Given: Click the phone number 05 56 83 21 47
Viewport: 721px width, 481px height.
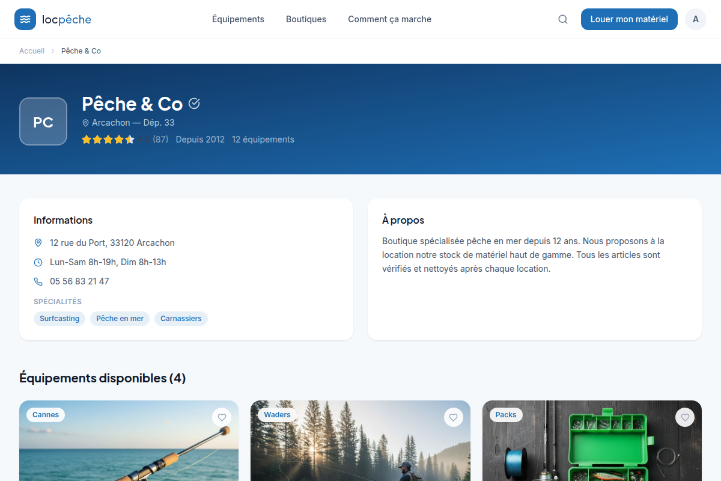Looking at the screenshot, I should pos(79,281).
